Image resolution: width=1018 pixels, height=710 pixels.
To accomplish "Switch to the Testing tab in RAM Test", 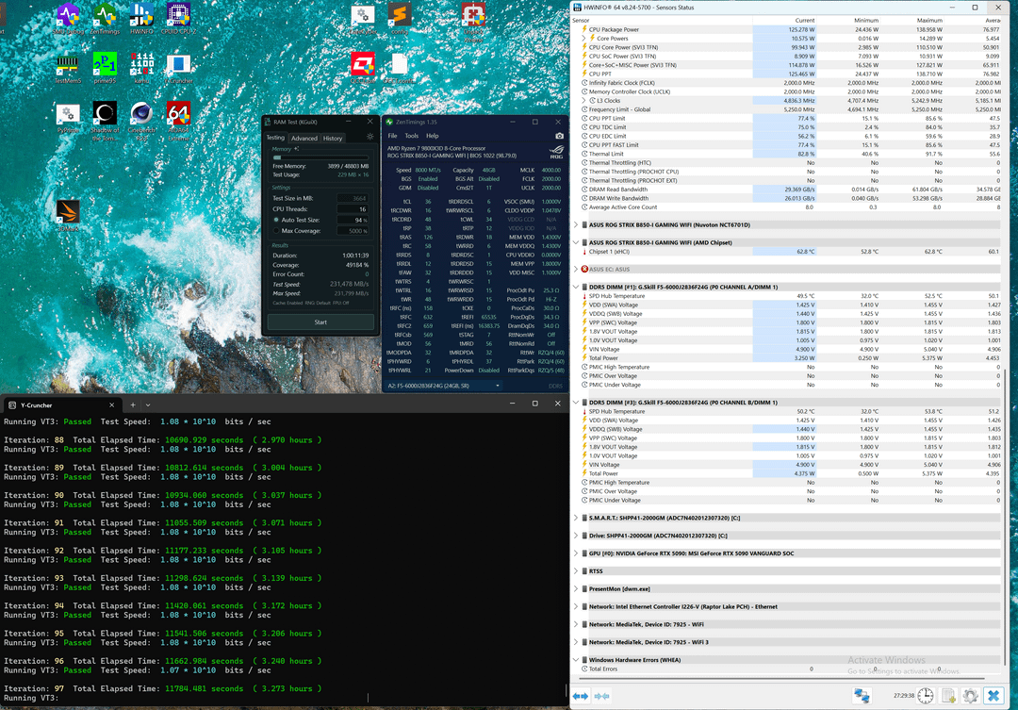I will click(x=275, y=138).
